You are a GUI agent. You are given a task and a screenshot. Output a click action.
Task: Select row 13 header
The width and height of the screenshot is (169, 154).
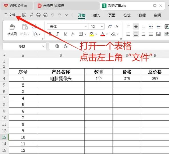[4, 137]
